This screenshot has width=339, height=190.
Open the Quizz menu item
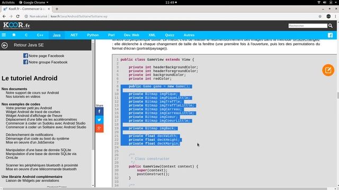(169, 35)
